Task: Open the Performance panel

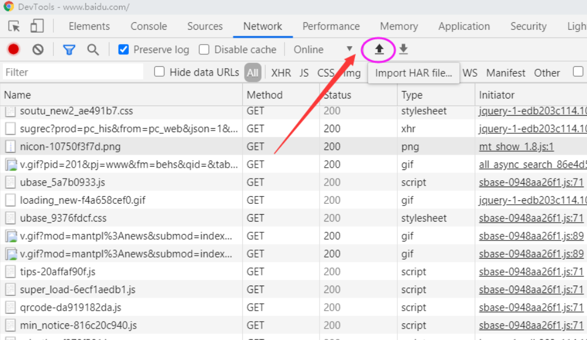Action: coord(331,26)
